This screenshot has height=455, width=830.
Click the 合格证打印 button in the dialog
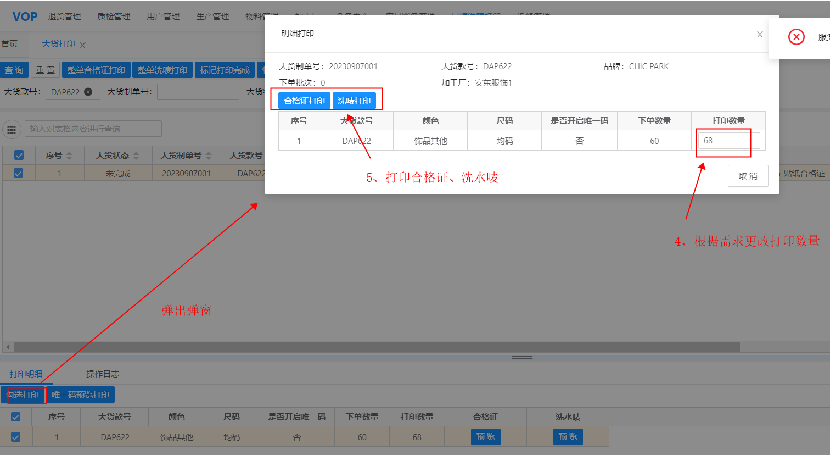(x=304, y=101)
